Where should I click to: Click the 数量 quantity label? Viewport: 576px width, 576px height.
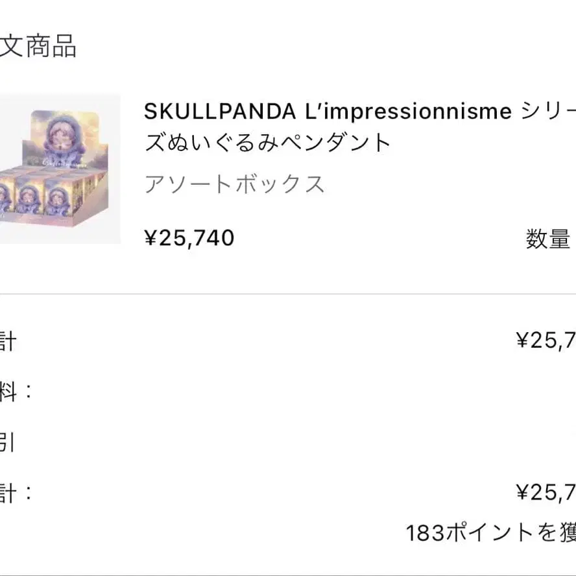(x=548, y=239)
